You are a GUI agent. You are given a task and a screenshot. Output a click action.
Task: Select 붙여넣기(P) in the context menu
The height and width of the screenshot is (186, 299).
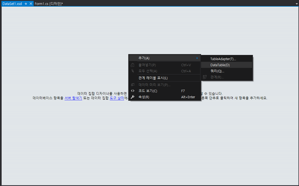pos(165,65)
